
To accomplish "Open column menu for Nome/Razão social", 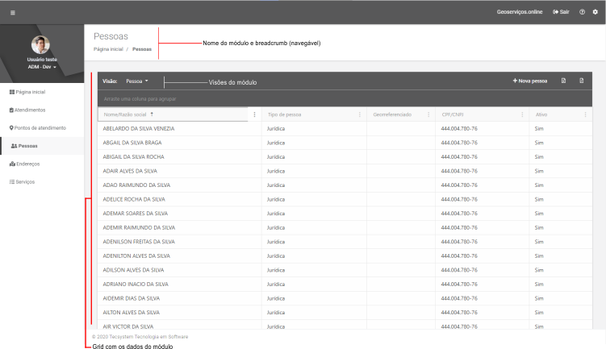I will pyautogui.click(x=255, y=114).
